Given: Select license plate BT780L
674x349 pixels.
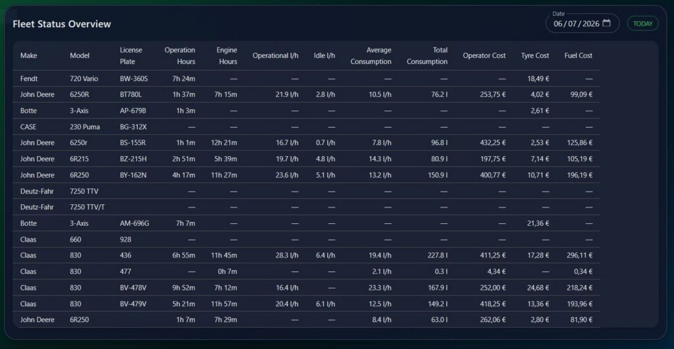Looking at the screenshot, I should [x=131, y=95].
